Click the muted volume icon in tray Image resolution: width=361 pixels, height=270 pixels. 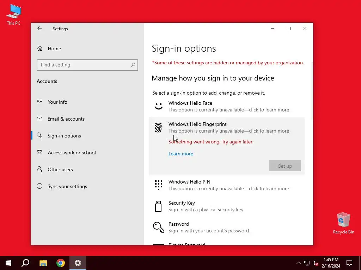tap(316, 263)
